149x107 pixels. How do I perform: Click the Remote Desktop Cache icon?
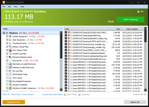pos(10,57)
